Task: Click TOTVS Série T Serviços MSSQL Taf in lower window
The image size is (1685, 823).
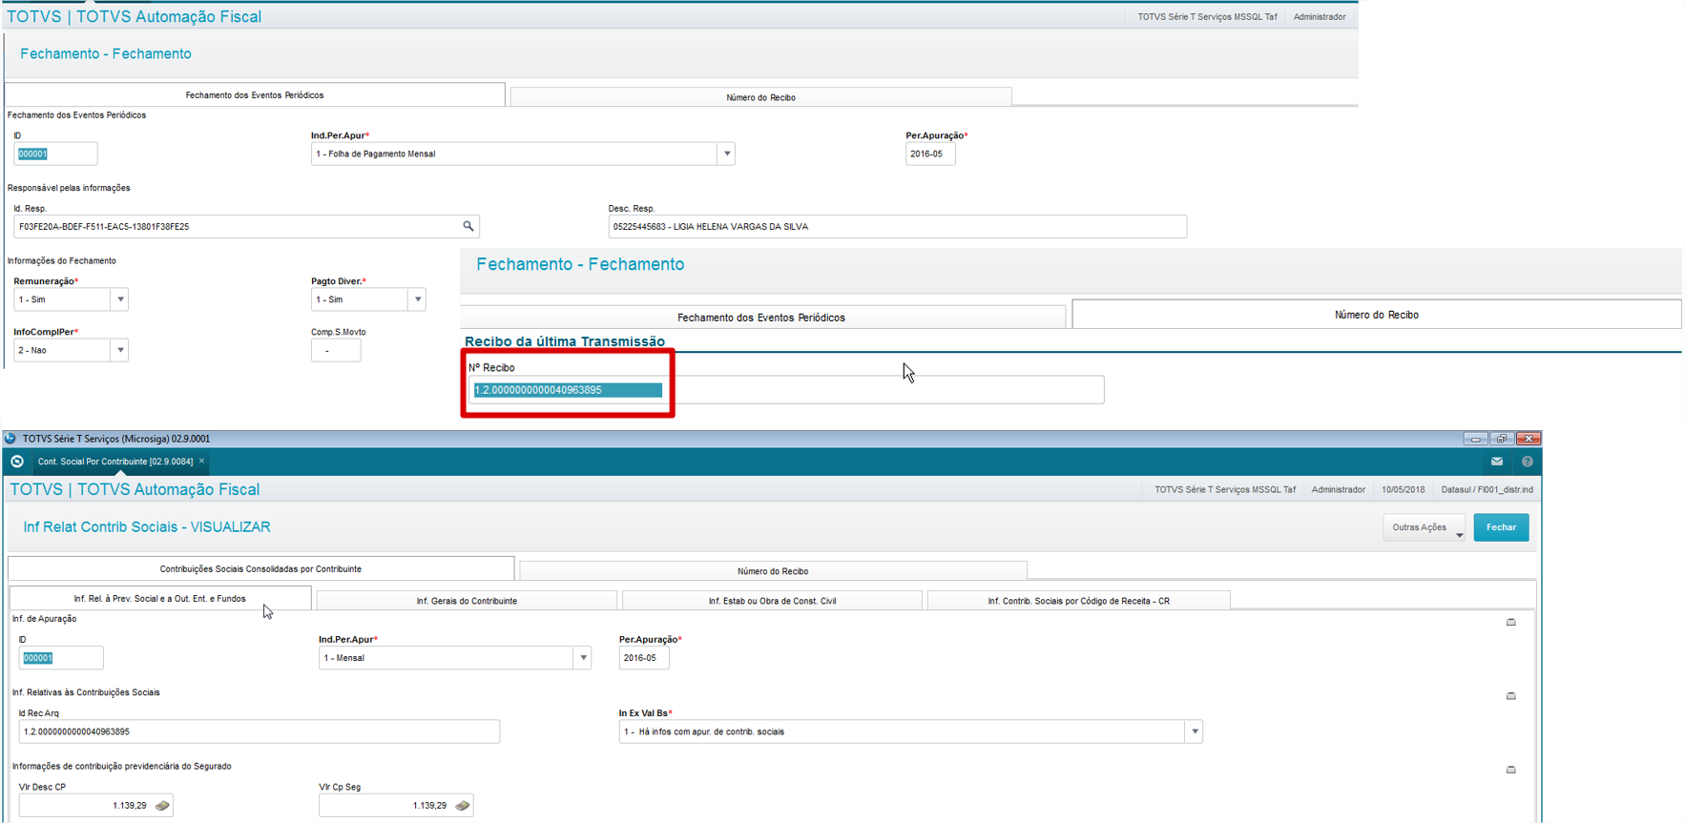Action: pos(1225,490)
